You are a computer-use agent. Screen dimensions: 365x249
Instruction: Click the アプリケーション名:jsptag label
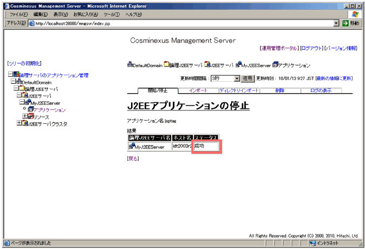[152, 121]
